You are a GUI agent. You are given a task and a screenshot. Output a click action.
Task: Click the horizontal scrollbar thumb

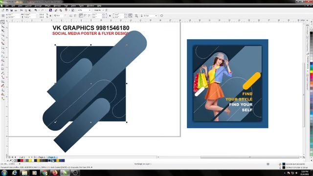(x=249, y=157)
